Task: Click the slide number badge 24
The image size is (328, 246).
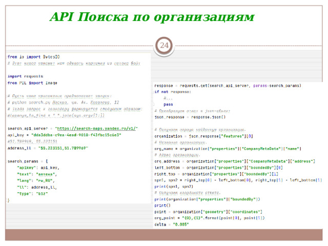Action: click(164, 45)
